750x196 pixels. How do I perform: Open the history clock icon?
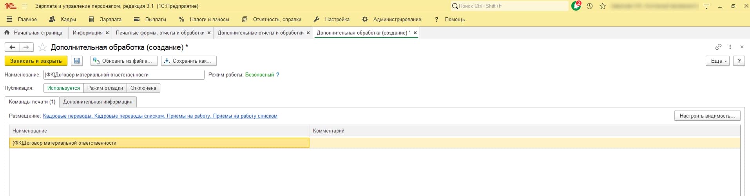pyautogui.click(x=589, y=6)
